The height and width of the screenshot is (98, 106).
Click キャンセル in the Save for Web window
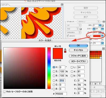(x=86, y=13)
